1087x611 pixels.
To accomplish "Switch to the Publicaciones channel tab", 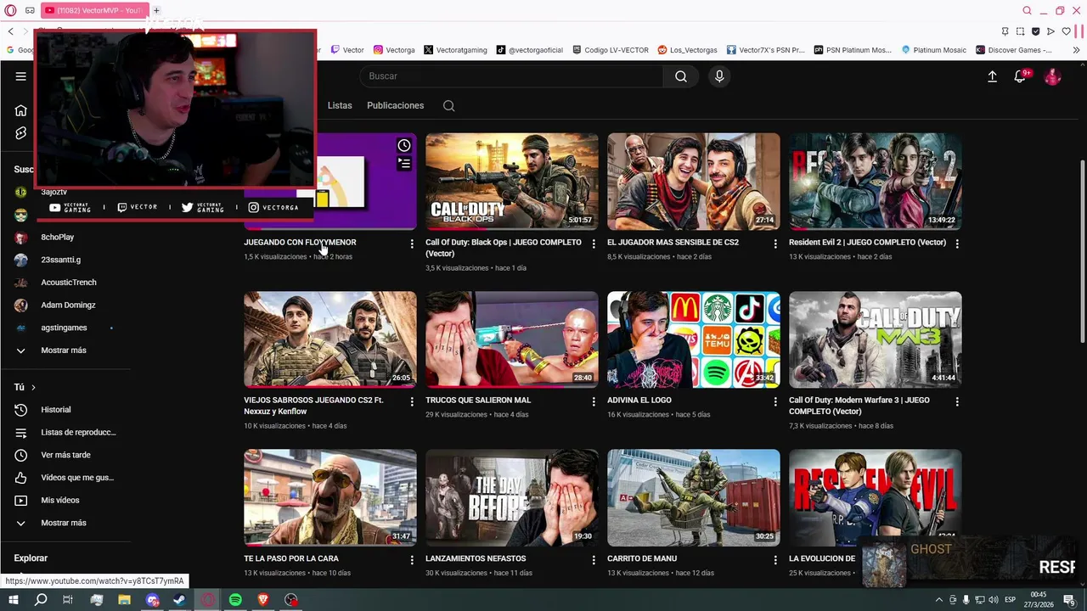I will tap(395, 106).
